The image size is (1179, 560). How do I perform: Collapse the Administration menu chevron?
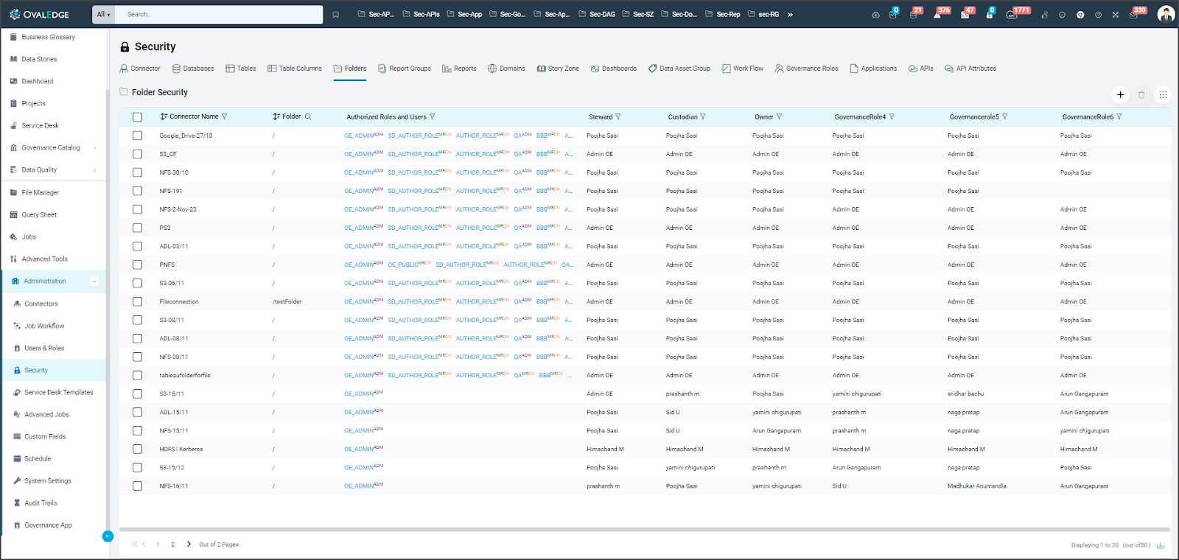click(94, 281)
